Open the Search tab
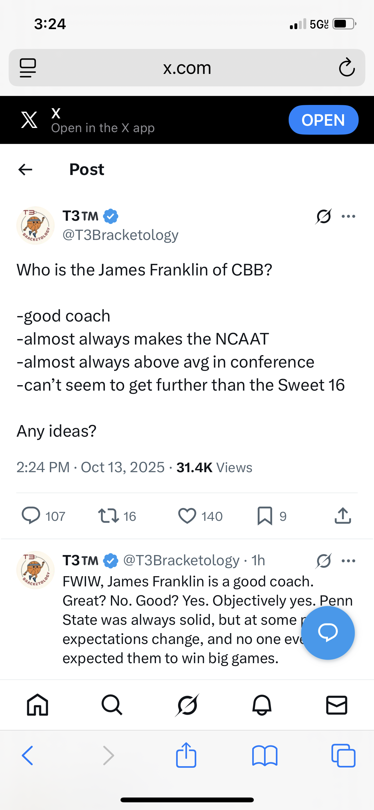The height and width of the screenshot is (810, 374). 112,705
